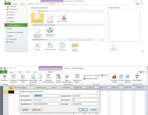Open Сведения in the backstage sidebar
The height and width of the screenshot is (115, 148).
pyautogui.click(x=10, y=18)
